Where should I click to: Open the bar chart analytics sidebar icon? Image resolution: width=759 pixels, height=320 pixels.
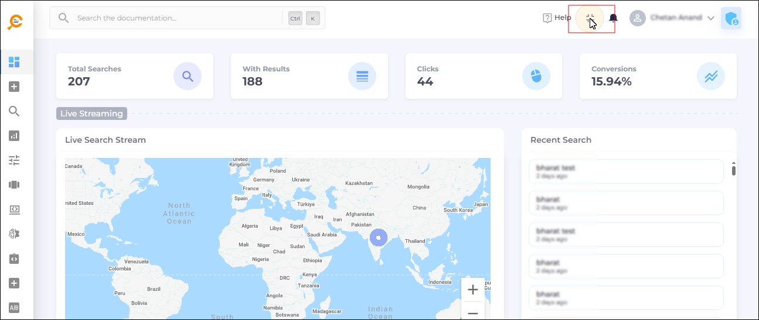15,136
